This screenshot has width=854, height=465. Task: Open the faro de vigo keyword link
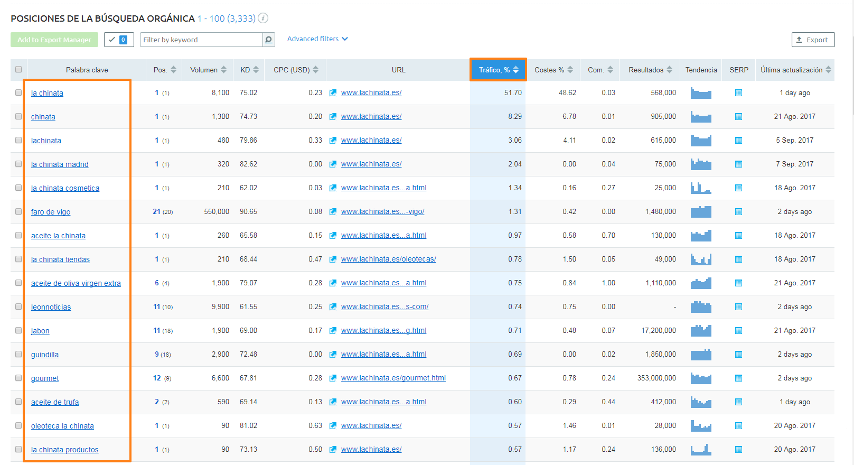(51, 212)
